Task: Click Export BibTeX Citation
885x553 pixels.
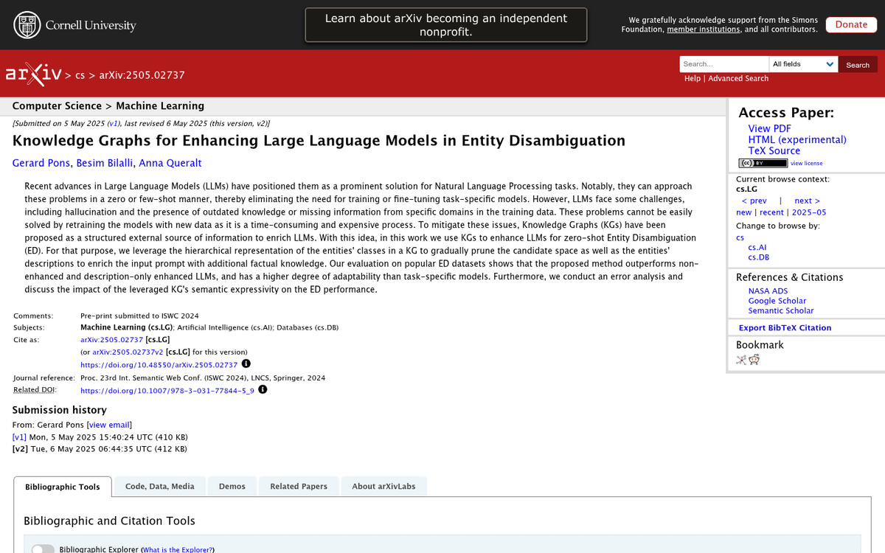Action: coord(785,328)
